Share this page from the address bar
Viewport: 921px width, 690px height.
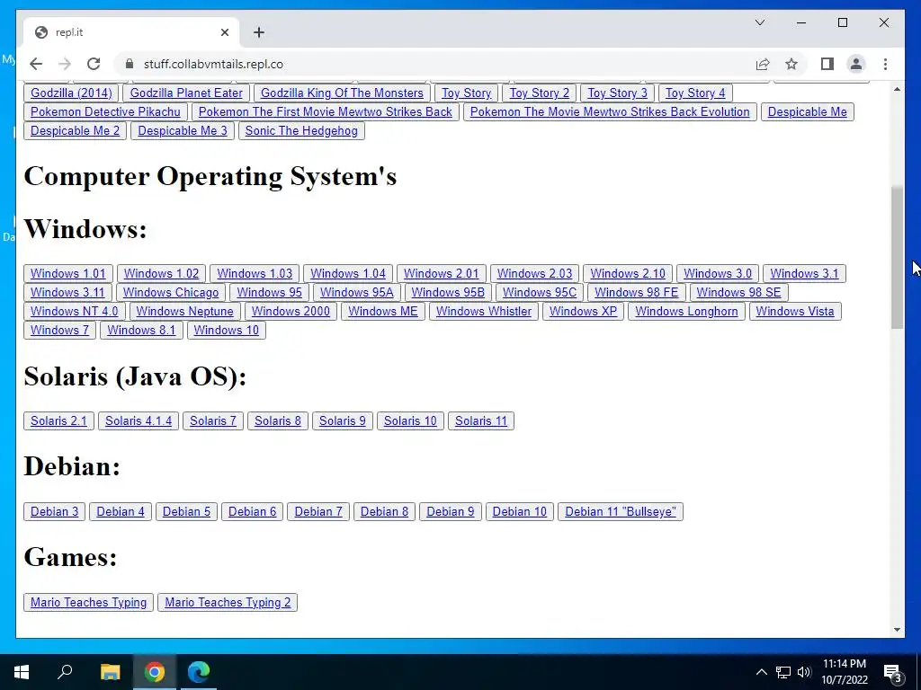click(x=763, y=64)
